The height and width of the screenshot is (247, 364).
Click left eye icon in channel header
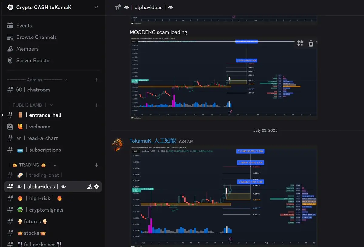(126, 7)
